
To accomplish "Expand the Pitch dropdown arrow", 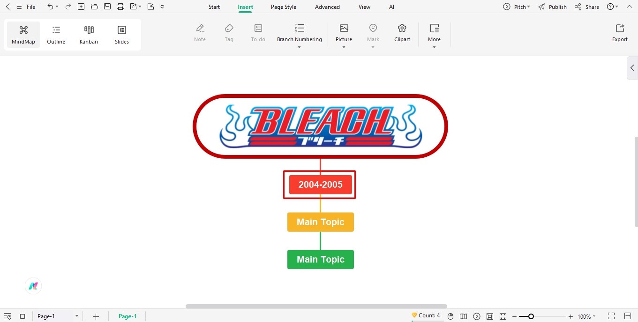I will (529, 7).
